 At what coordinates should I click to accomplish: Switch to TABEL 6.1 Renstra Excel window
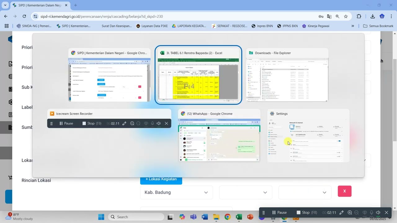(198, 75)
